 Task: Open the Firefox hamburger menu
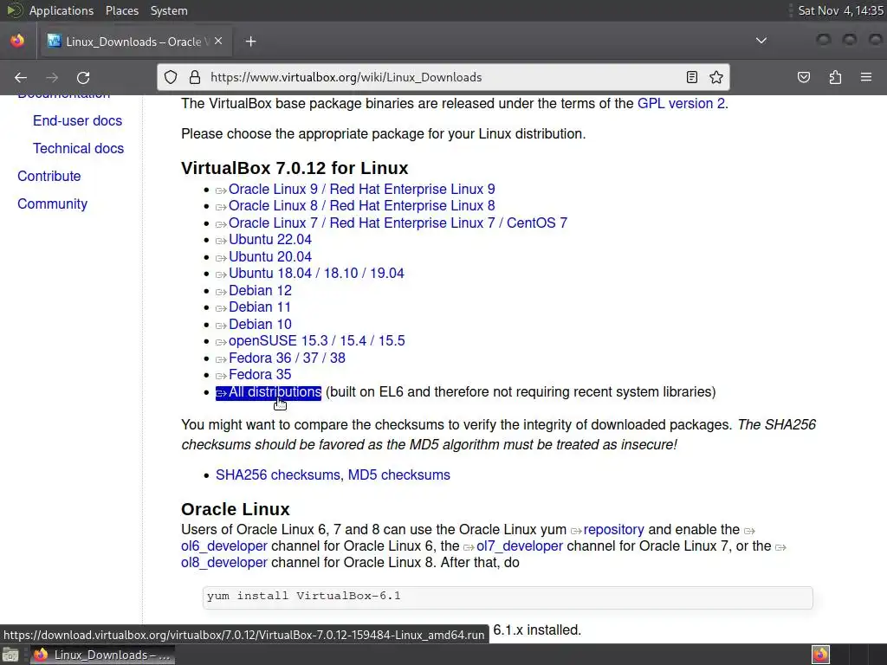[x=866, y=77]
